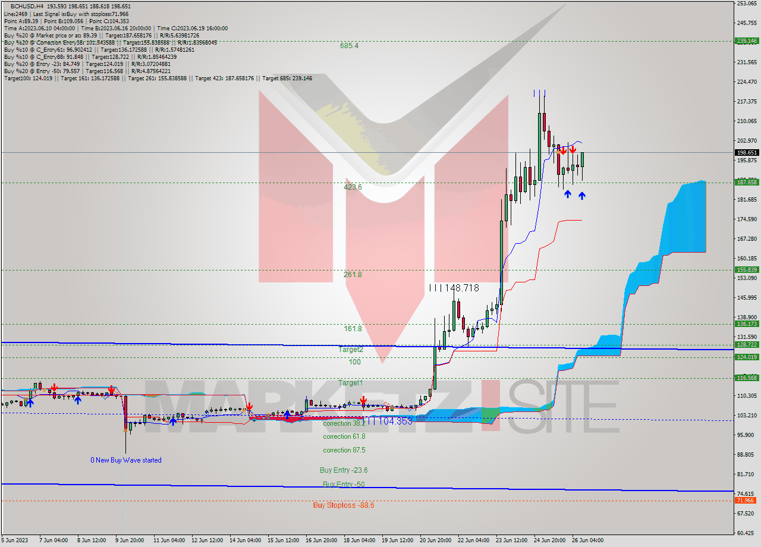This screenshot has height=547, width=761.
Task: Select the 224.470 price axis value
Action: [x=747, y=82]
